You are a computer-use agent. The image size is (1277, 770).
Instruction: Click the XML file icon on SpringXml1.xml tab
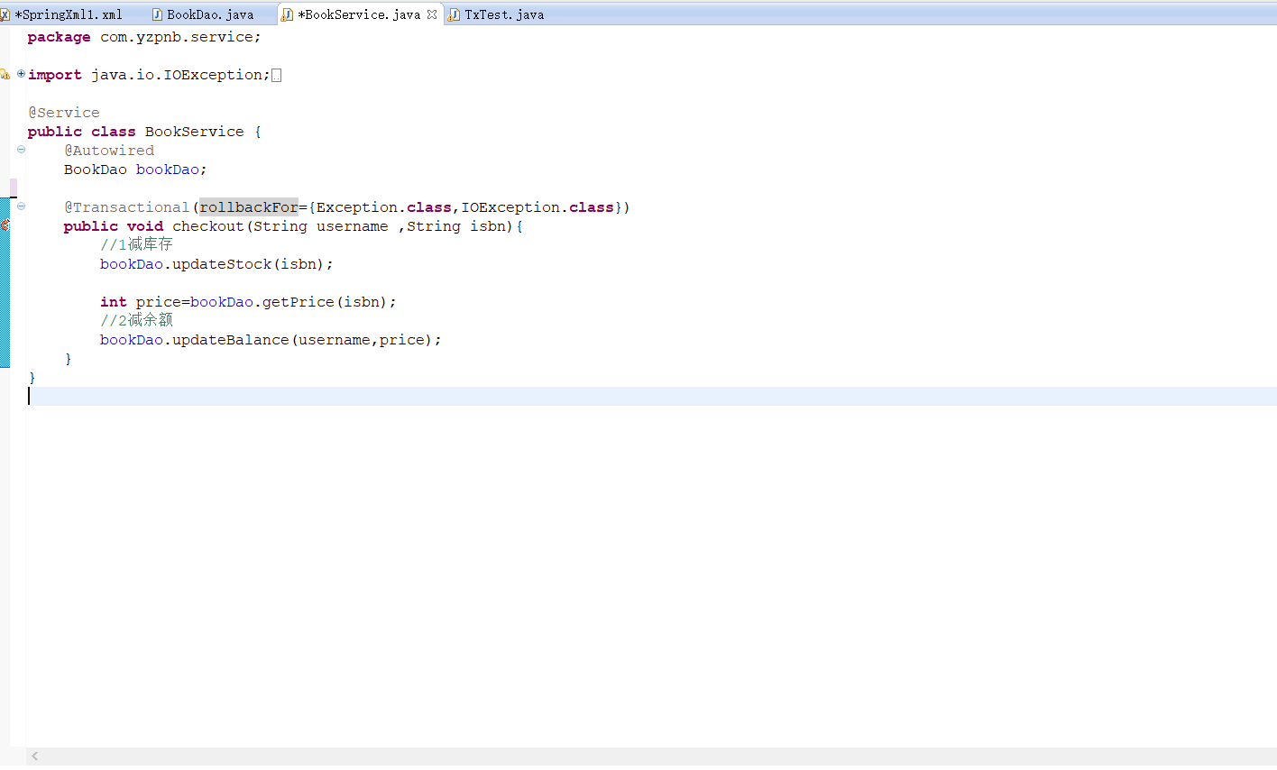[5, 14]
